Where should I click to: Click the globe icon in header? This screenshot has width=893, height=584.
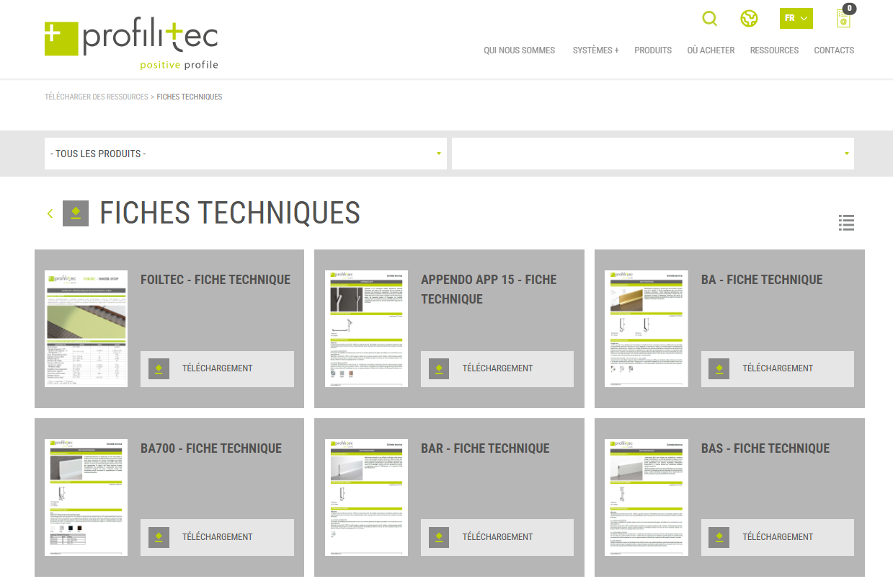[749, 19]
